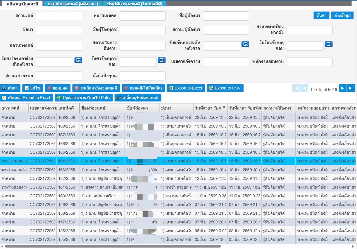Image resolution: width=357 pixels, height=249 pixels.
Task: Focus the พนักงานสอบสวน input field
Action: click(x=310, y=62)
